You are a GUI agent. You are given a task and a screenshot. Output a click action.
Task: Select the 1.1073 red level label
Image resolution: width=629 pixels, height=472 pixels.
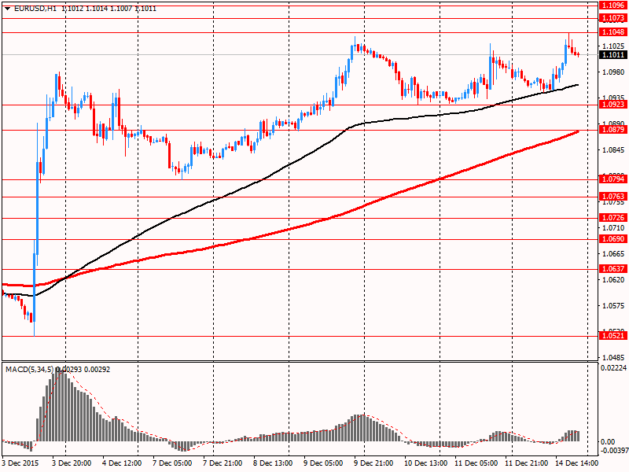tap(613, 18)
